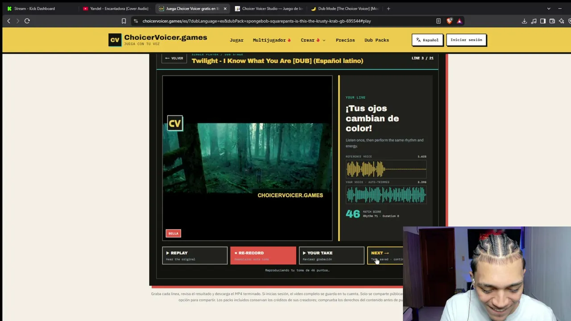Continue with the Next button
The height and width of the screenshot is (321, 571).
tap(385, 255)
